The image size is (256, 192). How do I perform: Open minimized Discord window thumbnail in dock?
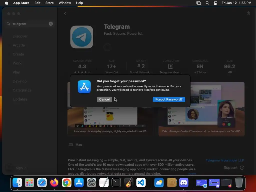coord(214,183)
